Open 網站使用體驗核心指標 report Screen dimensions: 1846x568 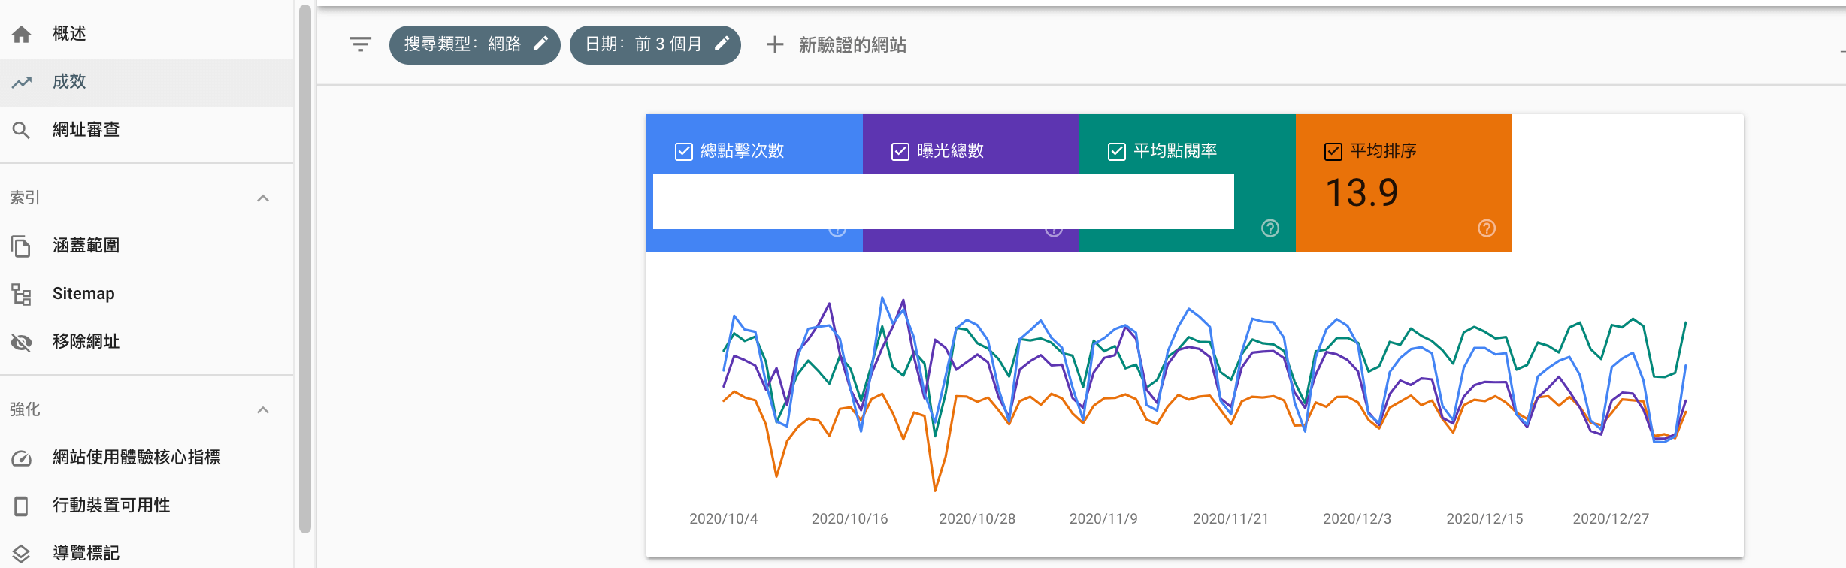[147, 458]
